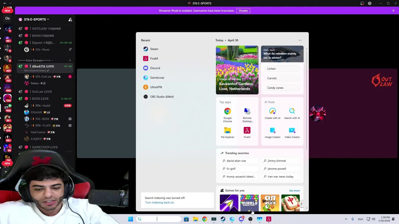Viewport: 399px width, 224px height.
Task: Open Video Creator AI tool
Action: pos(292,133)
